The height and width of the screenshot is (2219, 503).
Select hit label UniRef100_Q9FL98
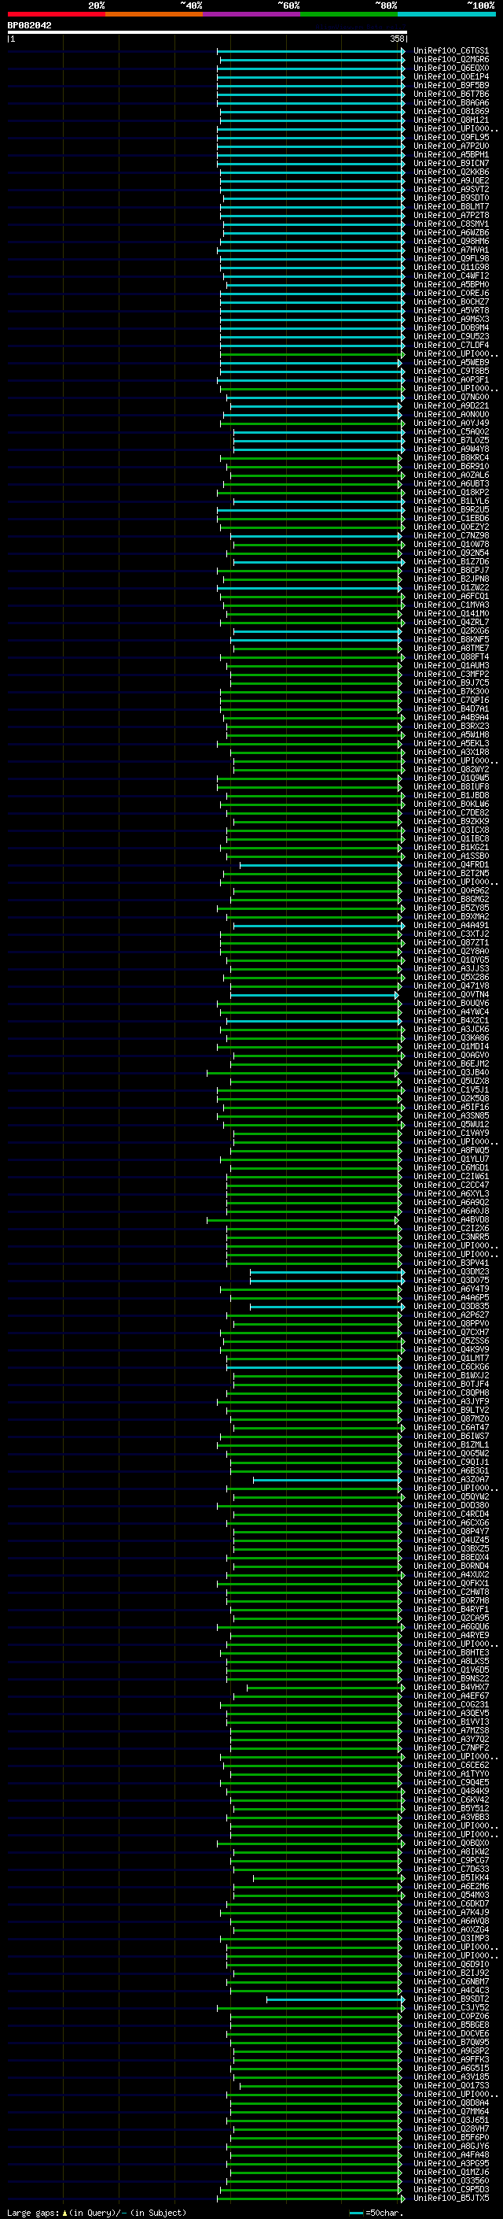pos(450,258)
